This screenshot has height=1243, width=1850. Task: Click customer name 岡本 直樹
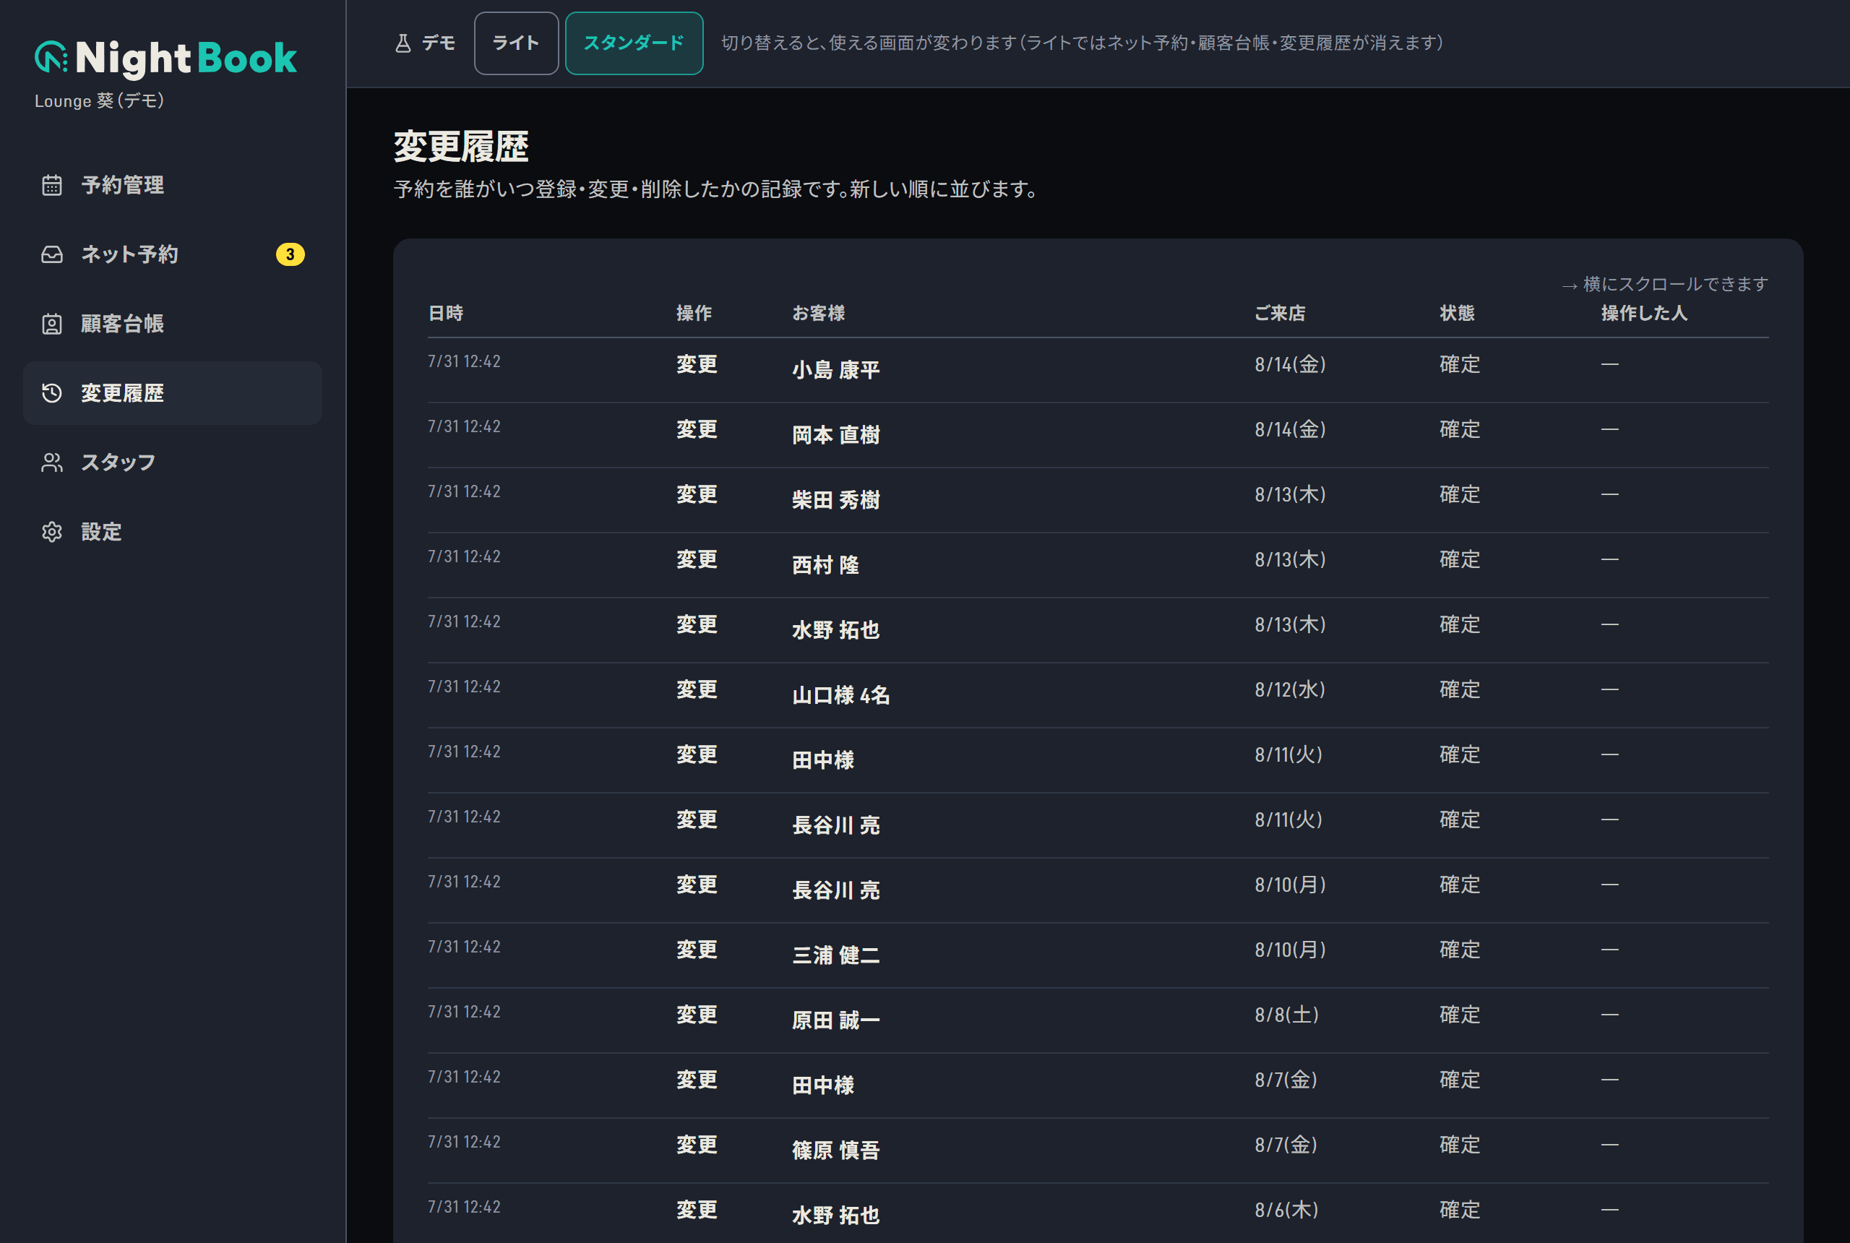(835, 435)
